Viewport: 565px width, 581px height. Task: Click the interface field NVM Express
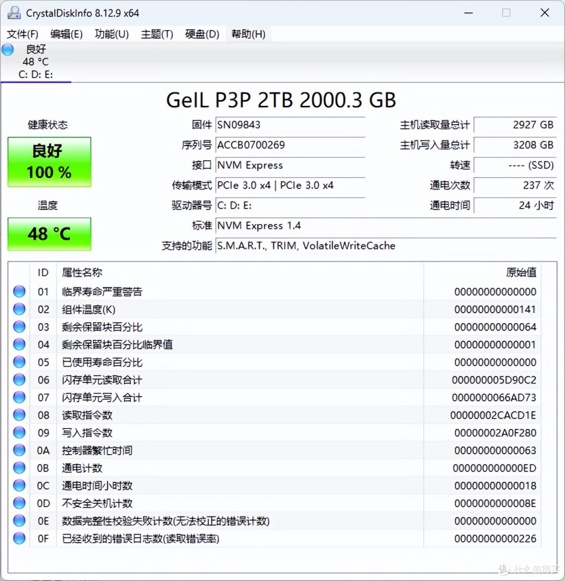click(x=290, y=165)
